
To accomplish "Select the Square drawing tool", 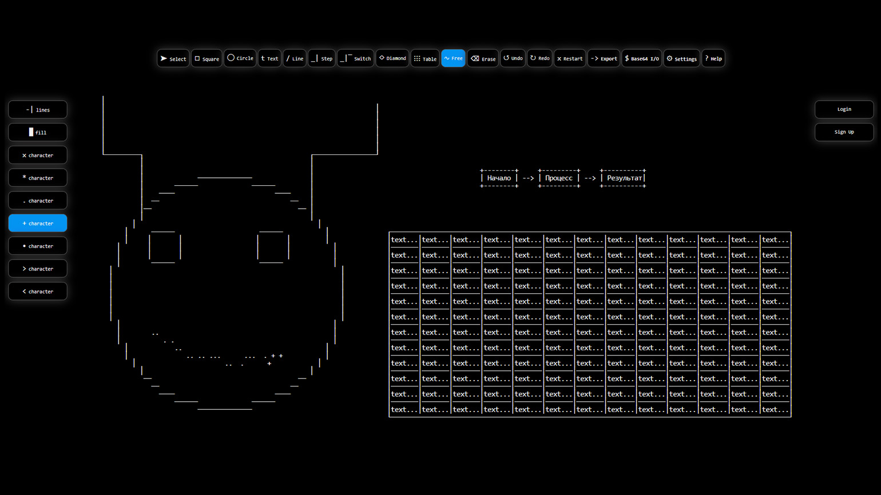I will [207, 58].
